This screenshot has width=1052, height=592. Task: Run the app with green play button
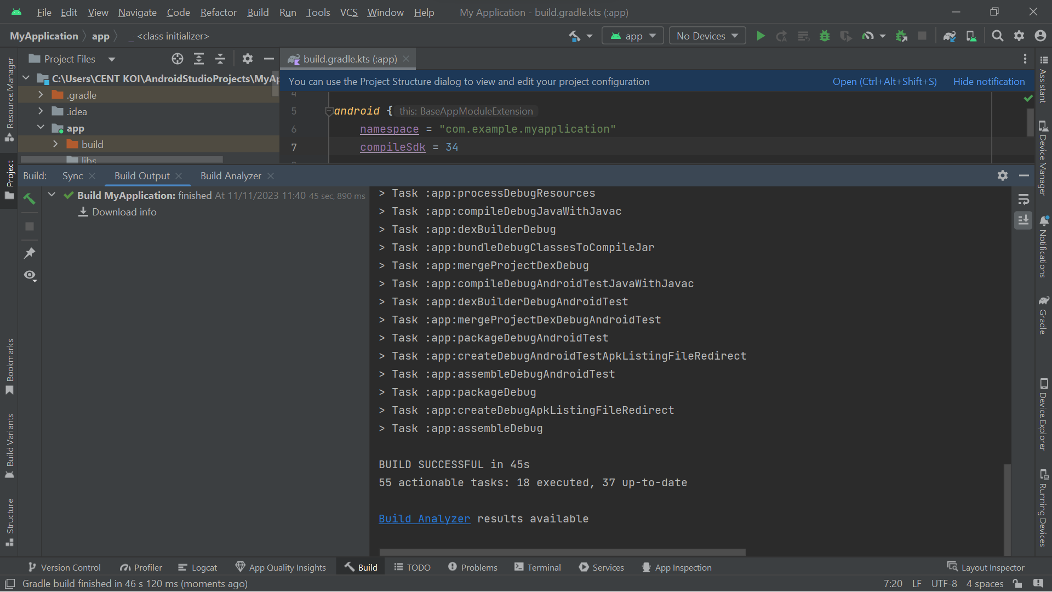coord(761,36)
